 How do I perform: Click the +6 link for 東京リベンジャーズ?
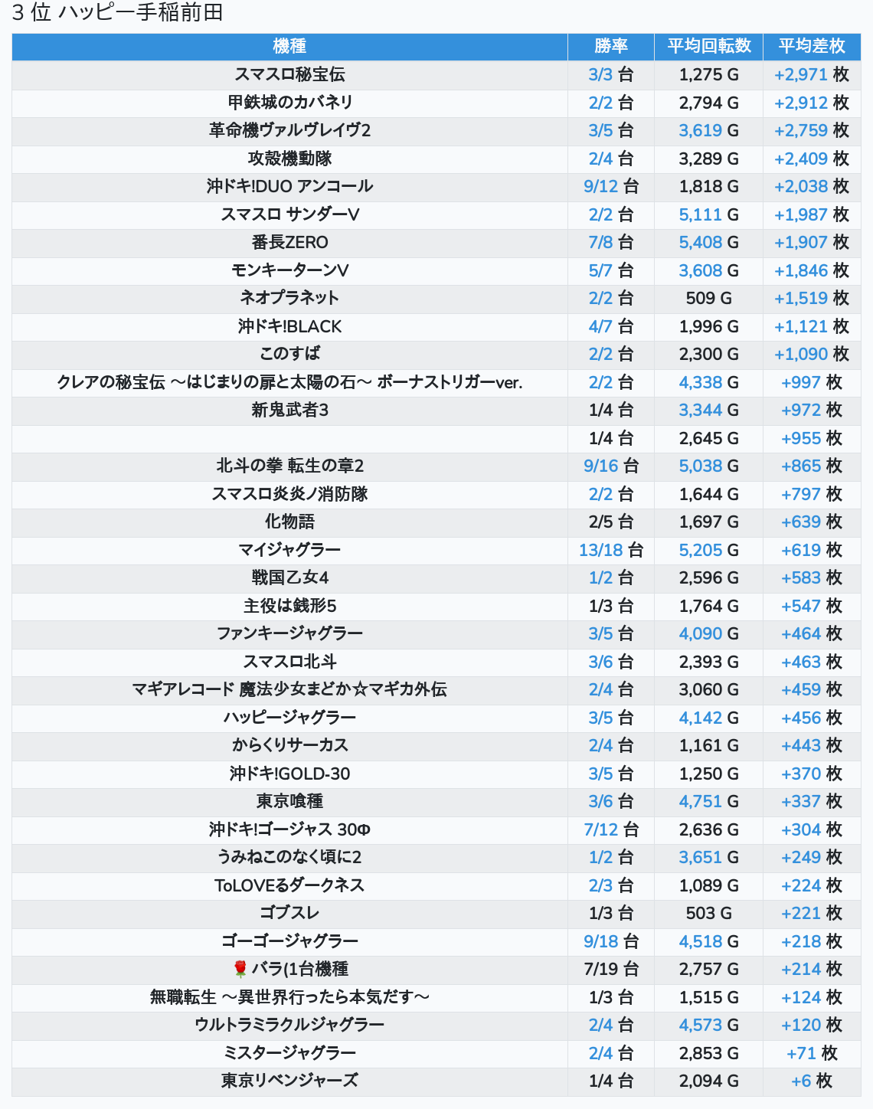click(x=801, y=1081)
